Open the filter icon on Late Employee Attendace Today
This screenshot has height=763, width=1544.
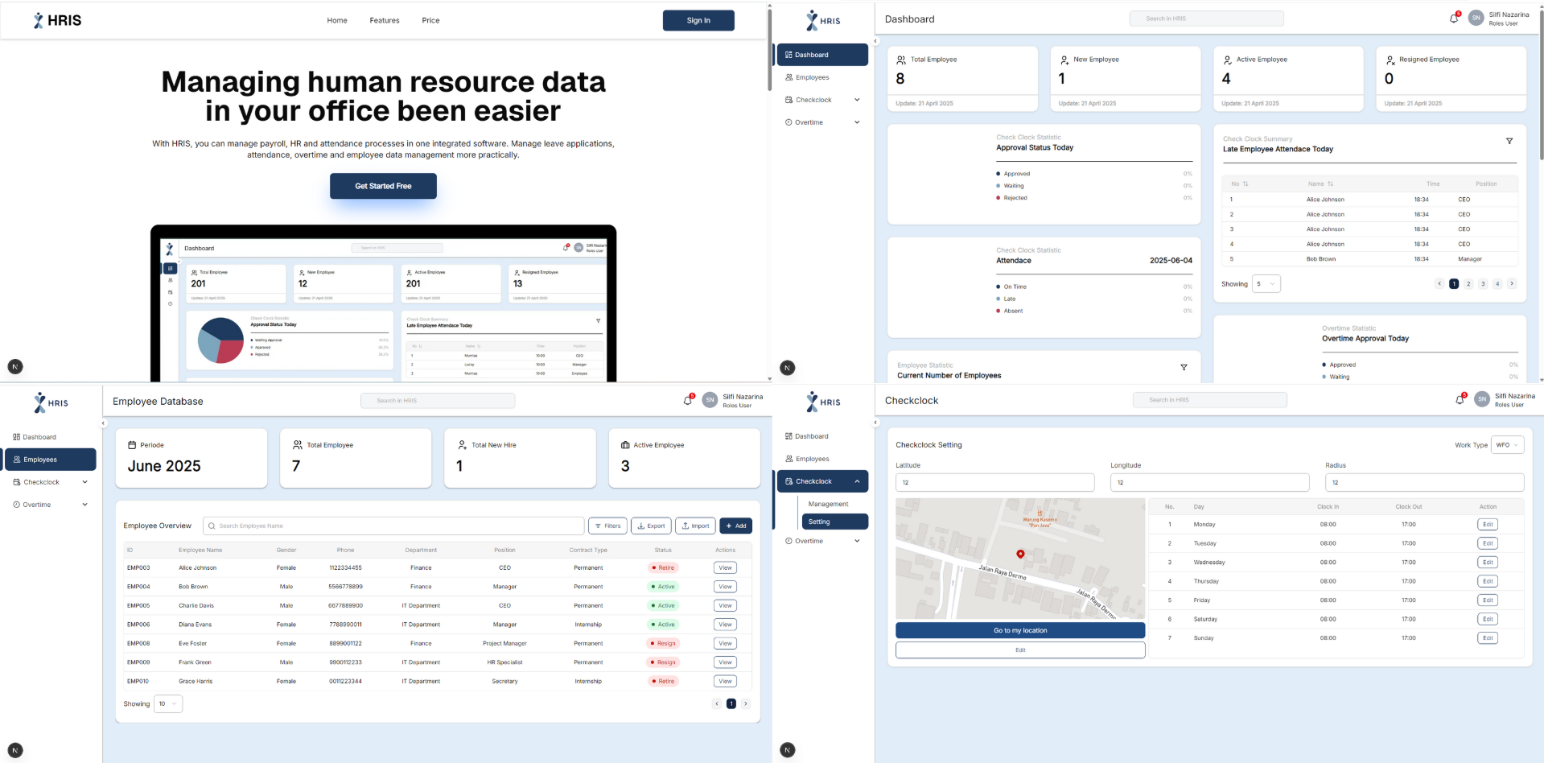click(x=1509, y=141)
